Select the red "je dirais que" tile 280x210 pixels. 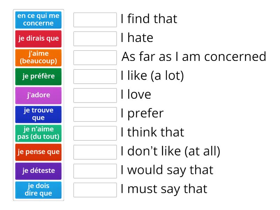pos(38,39)
